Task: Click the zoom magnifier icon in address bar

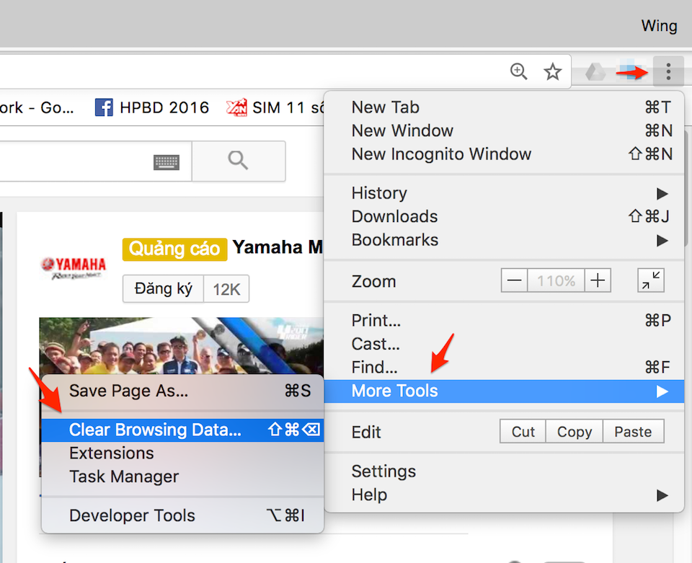Action: [519, 71]
